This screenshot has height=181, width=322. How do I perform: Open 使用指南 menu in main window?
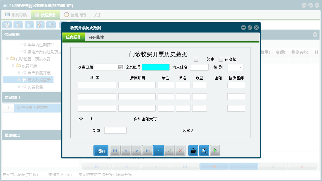pos(75,15)
